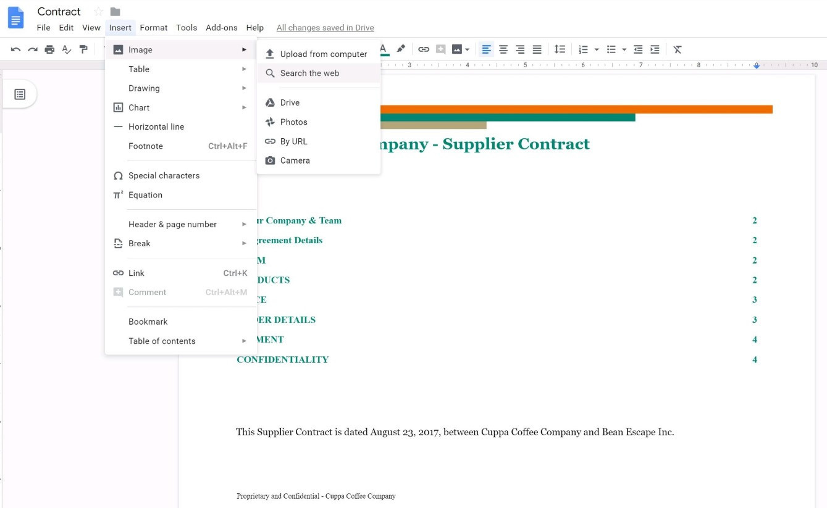Set left text alignment
This screenshot has width=827, height=508.
[487, 49]
